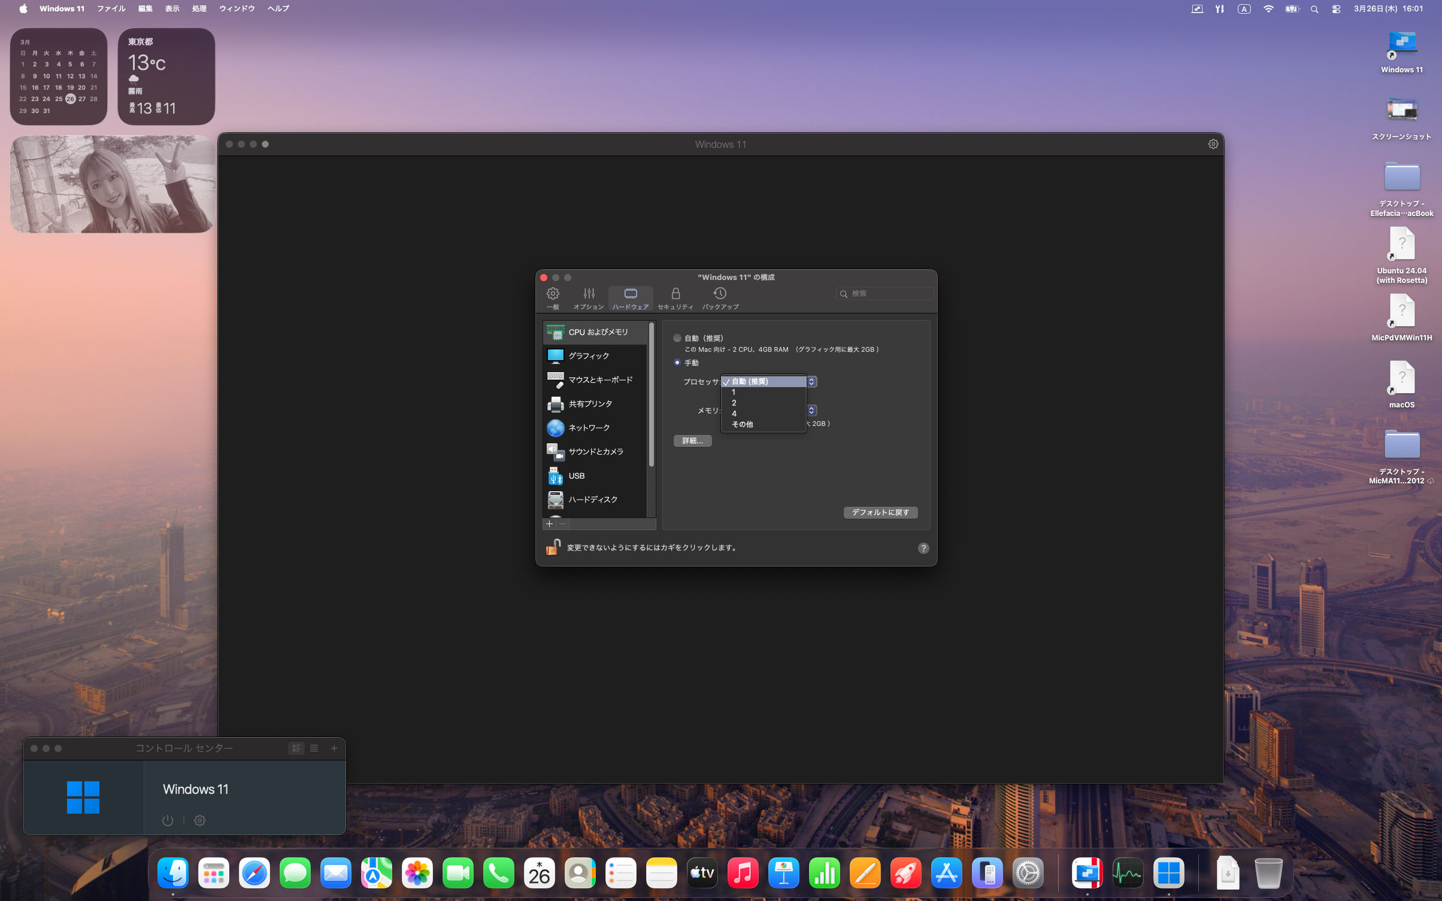Open the ウィンドウ menu in the menu bar
This screenshot has width=1442, height=901.
click(237, 8)
